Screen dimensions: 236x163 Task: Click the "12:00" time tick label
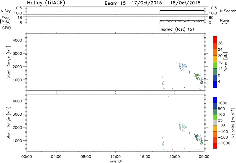(x=115, y=157)
